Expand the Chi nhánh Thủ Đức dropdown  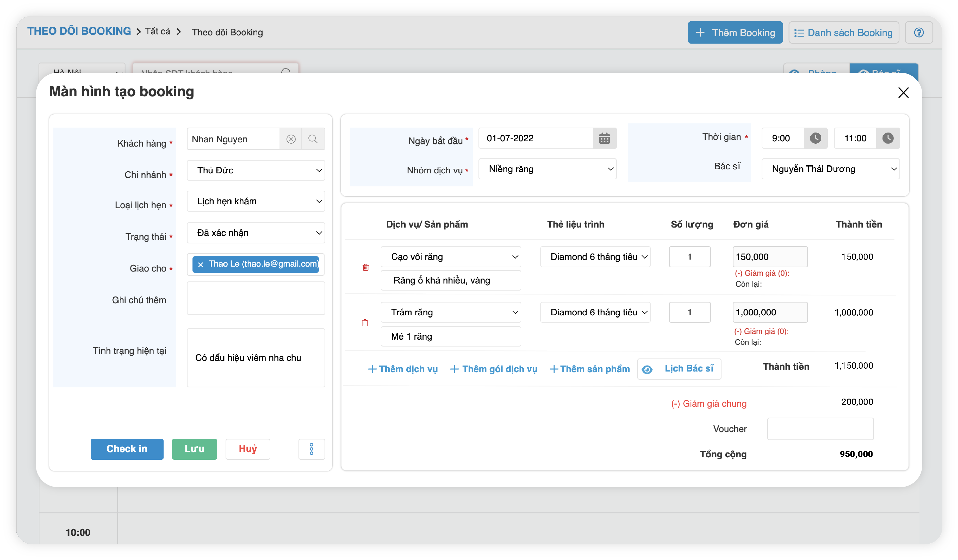(256, 170)
